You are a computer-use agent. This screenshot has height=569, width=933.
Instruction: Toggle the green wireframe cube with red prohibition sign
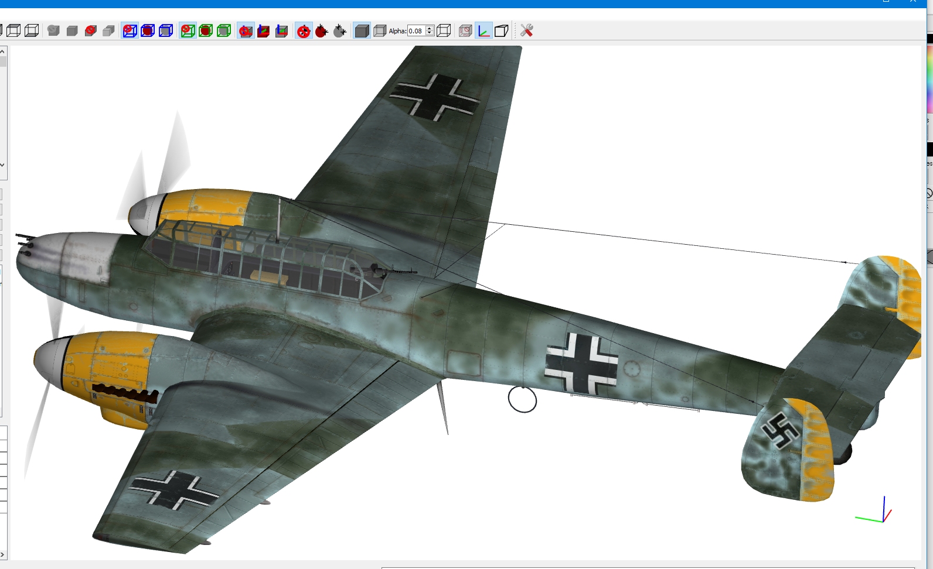pos(188,30)
